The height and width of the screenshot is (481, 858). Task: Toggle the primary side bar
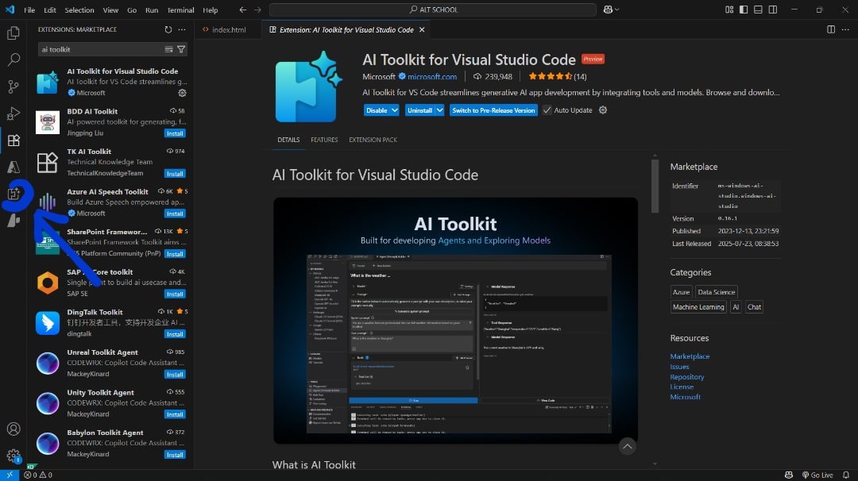point(743,10)
